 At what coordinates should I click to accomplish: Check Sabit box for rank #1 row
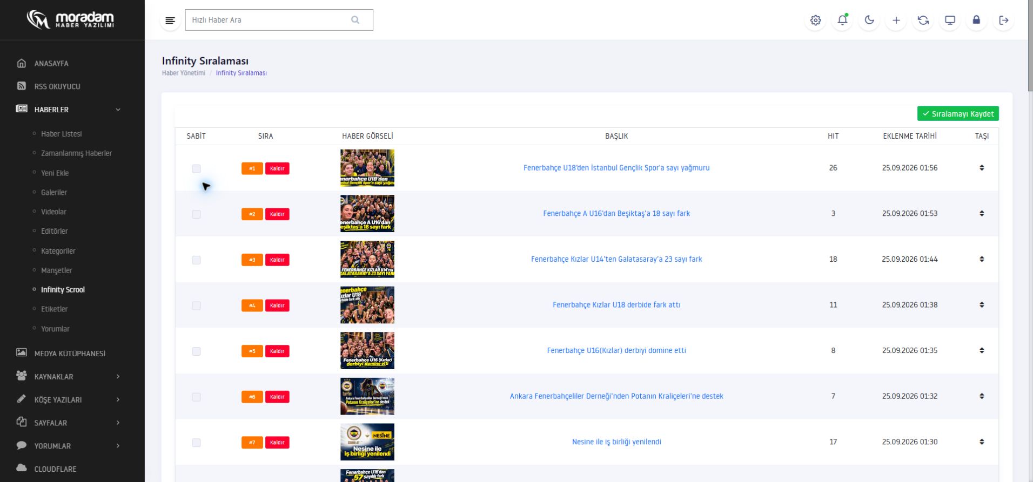196,169
